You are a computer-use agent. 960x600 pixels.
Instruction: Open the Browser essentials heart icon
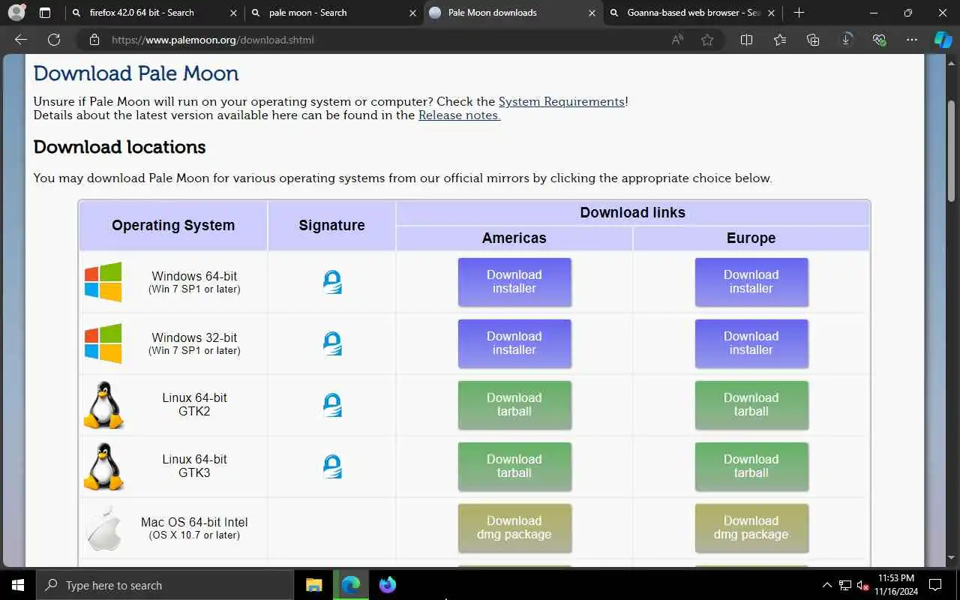tap(879, 40)
